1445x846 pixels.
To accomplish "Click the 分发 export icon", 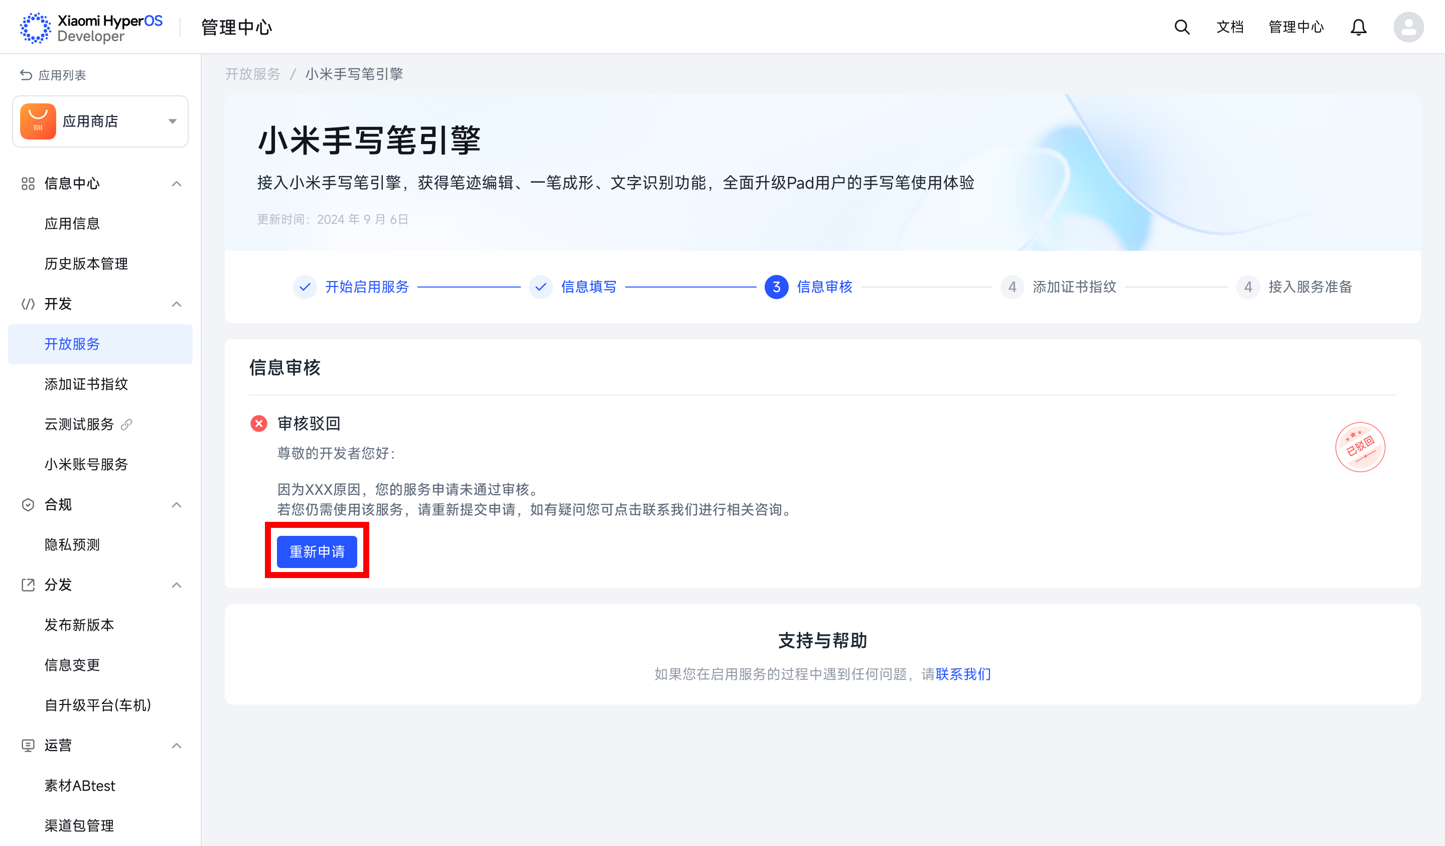I will pos(28,585).
